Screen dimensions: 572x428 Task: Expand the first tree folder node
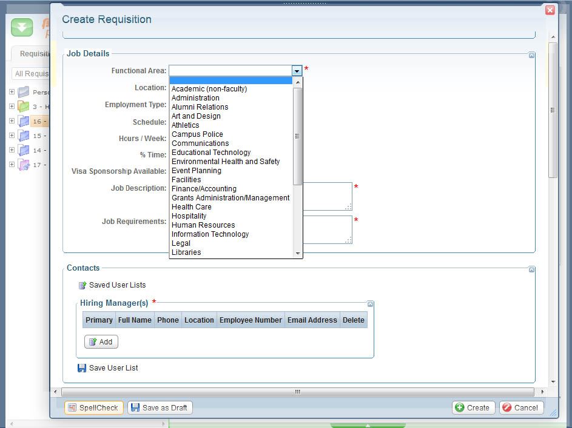click(12, 92)
